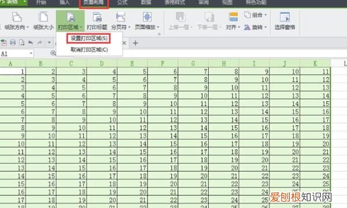Open the 纸张大小 paper size tool
The image size is (347, 208).
click(43, 21)
